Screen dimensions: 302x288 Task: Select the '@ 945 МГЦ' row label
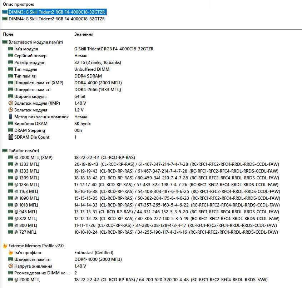26,212
